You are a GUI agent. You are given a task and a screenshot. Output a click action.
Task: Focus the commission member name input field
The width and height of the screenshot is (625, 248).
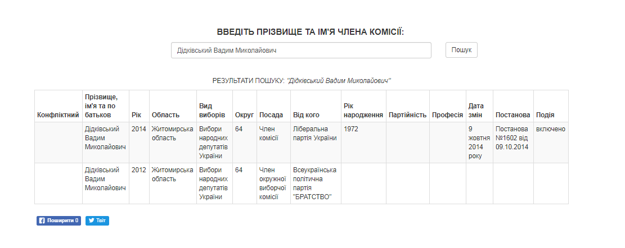click(301, 50)
